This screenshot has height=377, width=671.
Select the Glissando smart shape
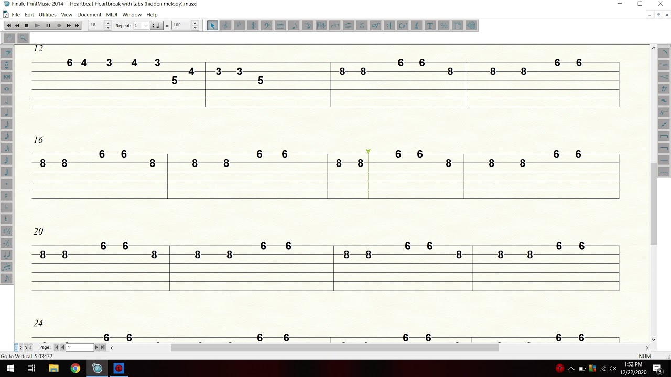point(664,125)
